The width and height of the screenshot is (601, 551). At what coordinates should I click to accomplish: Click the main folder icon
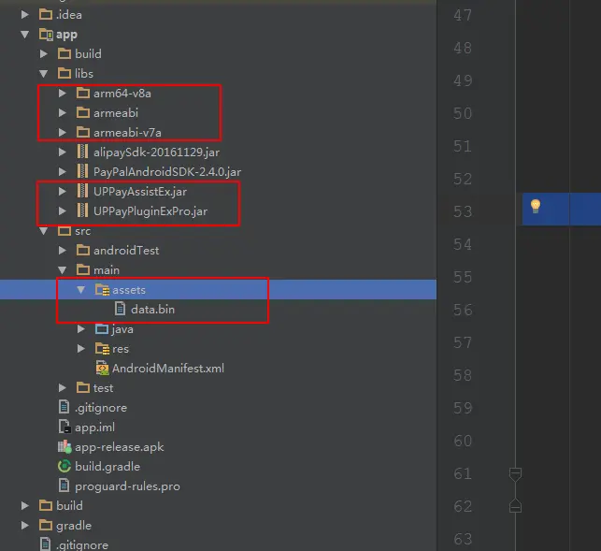click(83, 269)
